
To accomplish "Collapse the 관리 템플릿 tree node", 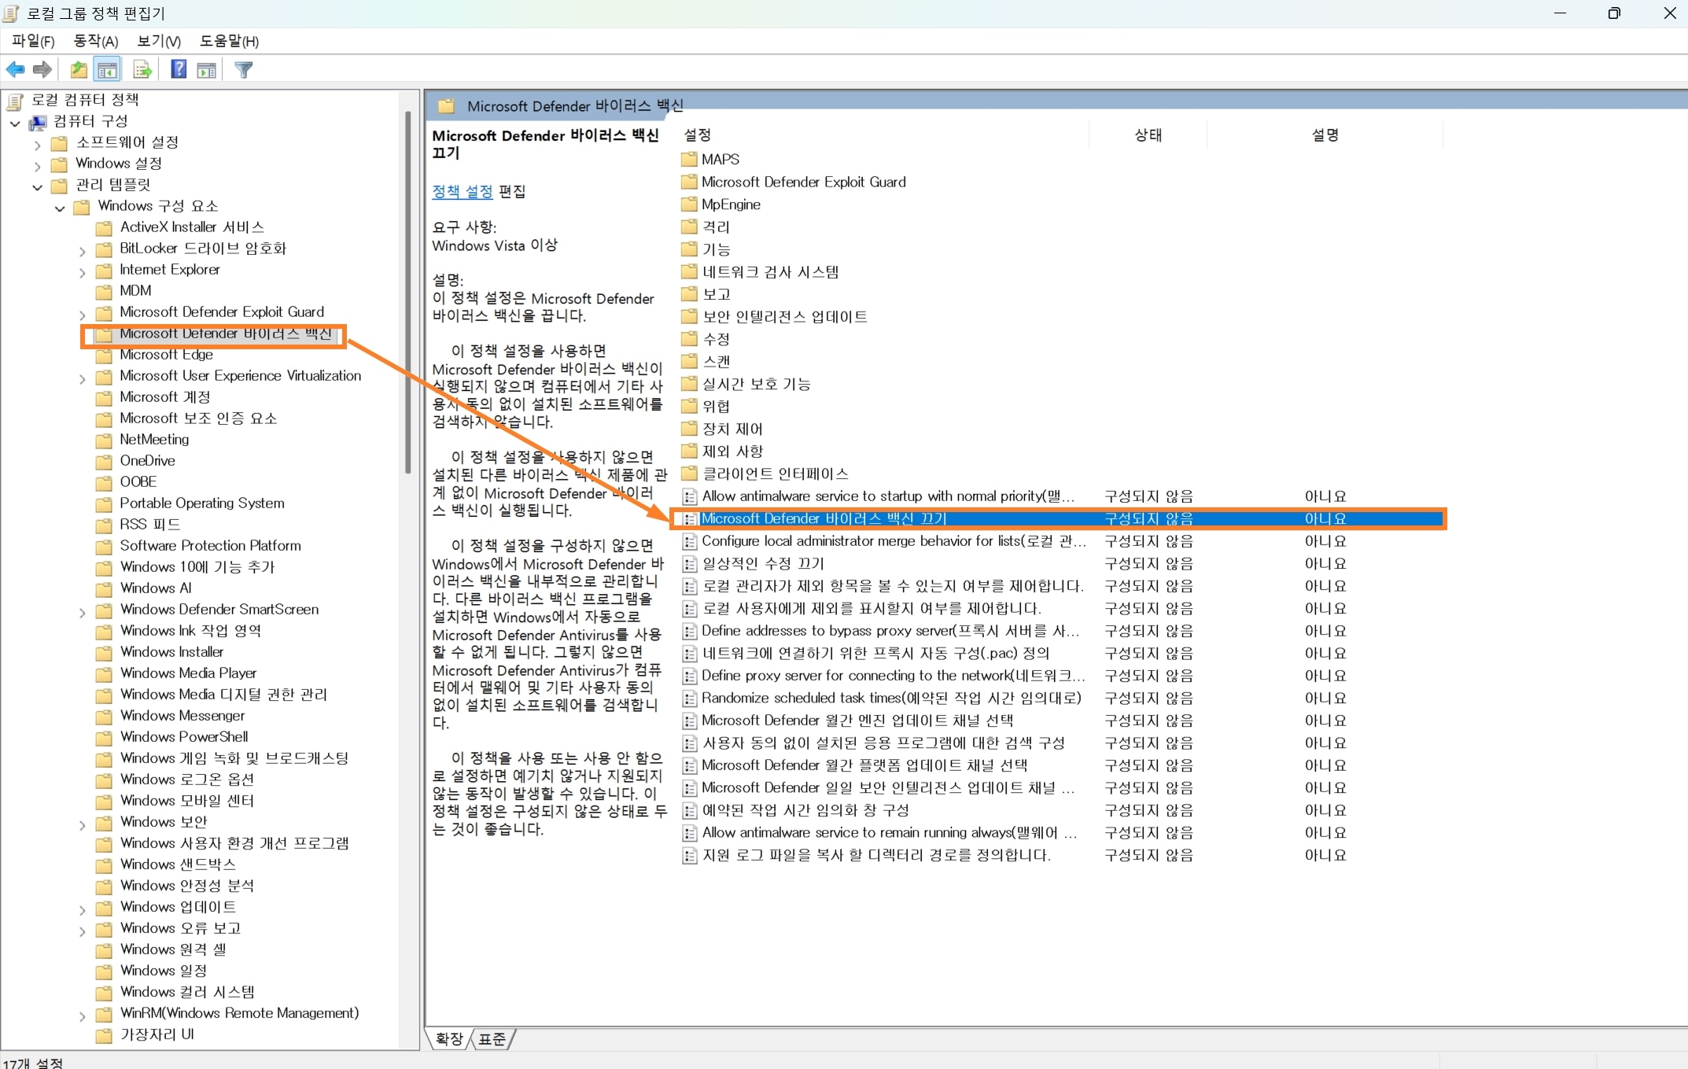I will click(37, 186).
